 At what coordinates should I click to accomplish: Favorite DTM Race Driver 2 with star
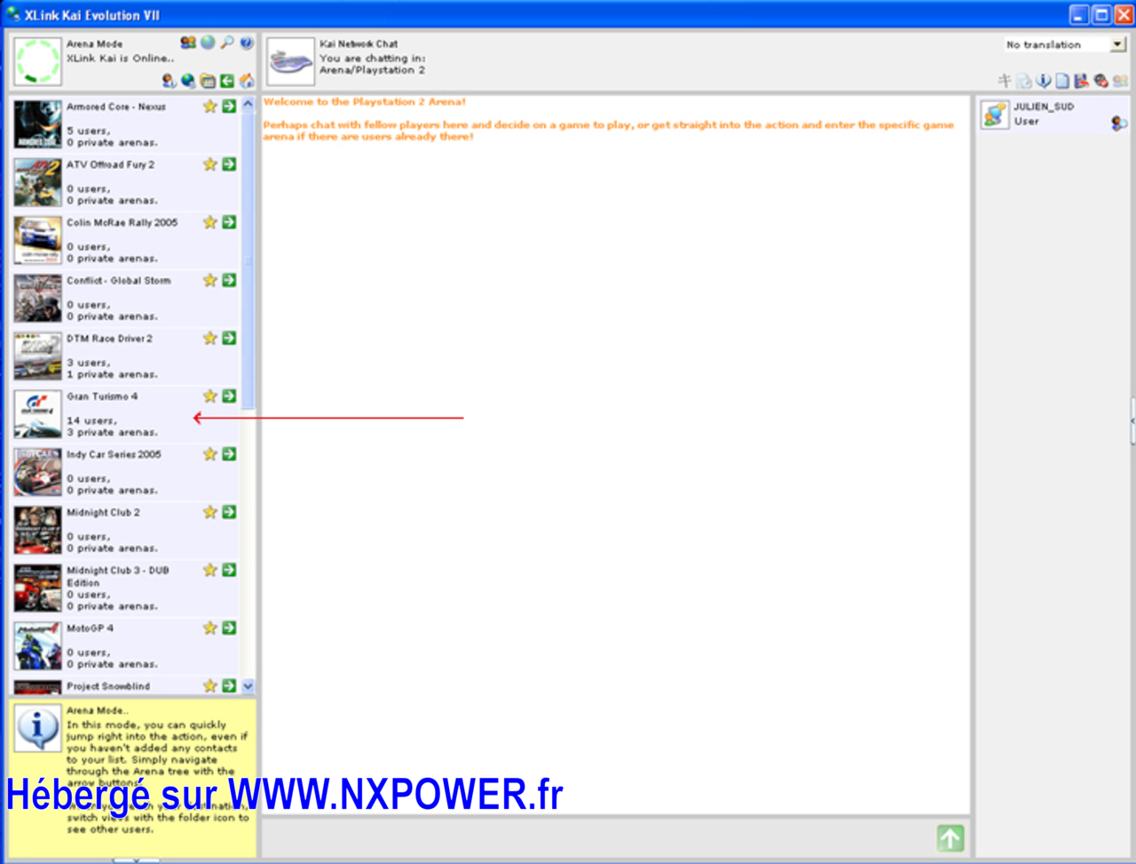point(210,338)
